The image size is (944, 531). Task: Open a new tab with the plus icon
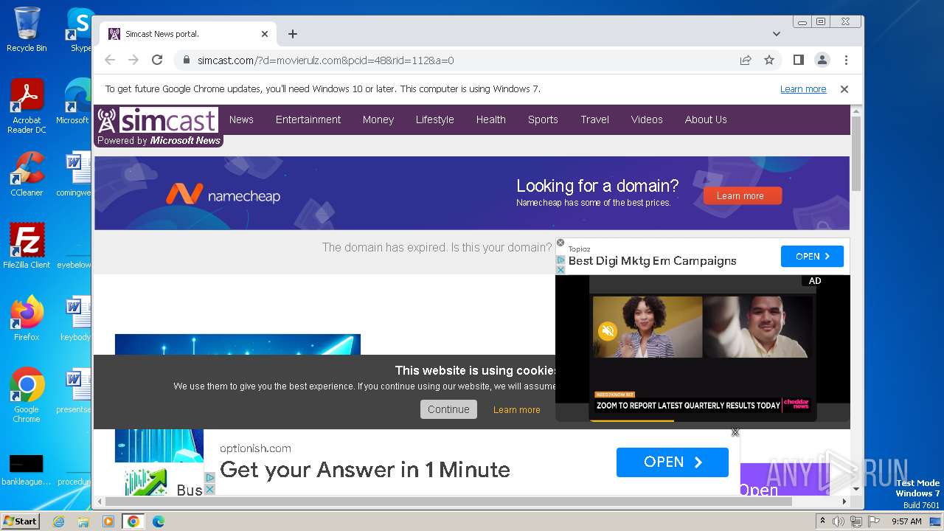pos(293,34)
